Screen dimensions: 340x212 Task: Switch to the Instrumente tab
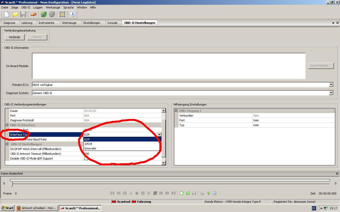pyautogui.click(x=46, y=23)
